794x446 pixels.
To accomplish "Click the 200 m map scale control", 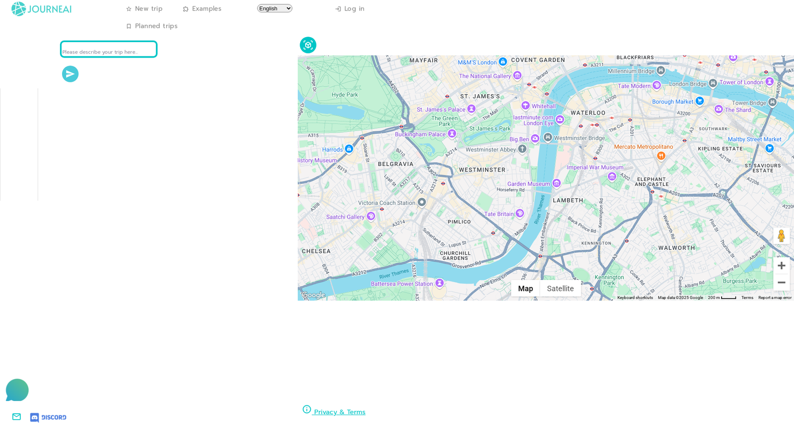I will click(x=722, y=298).
